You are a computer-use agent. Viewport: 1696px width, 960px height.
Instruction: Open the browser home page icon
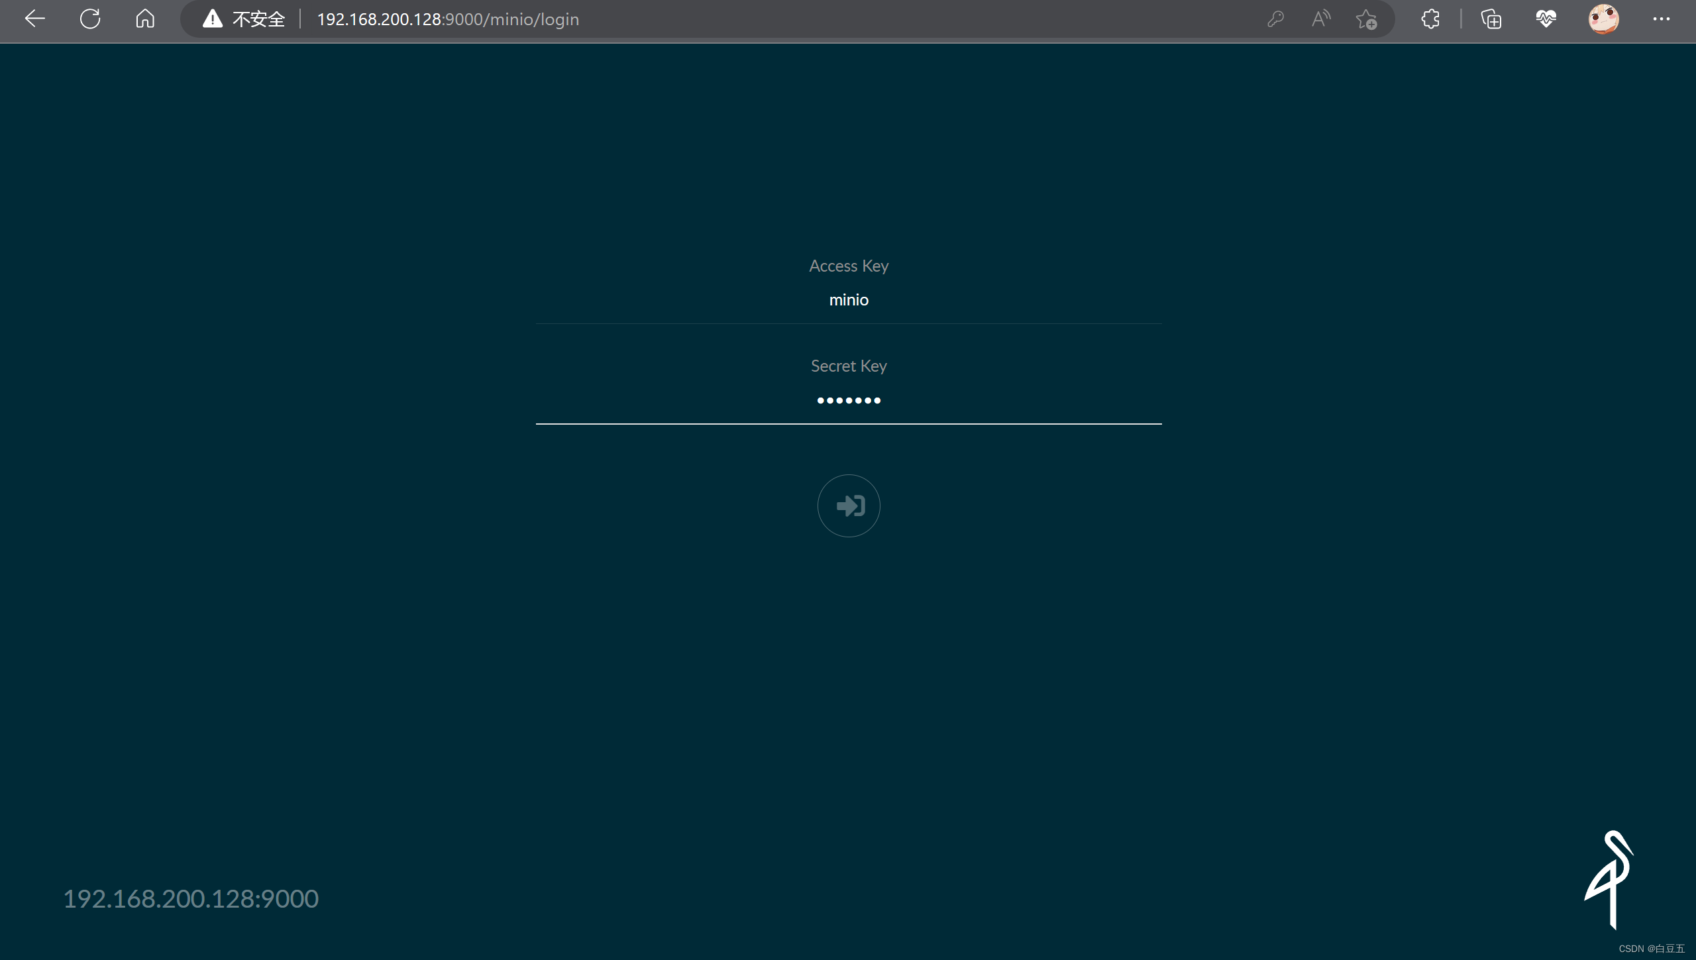tap(145, 19)
